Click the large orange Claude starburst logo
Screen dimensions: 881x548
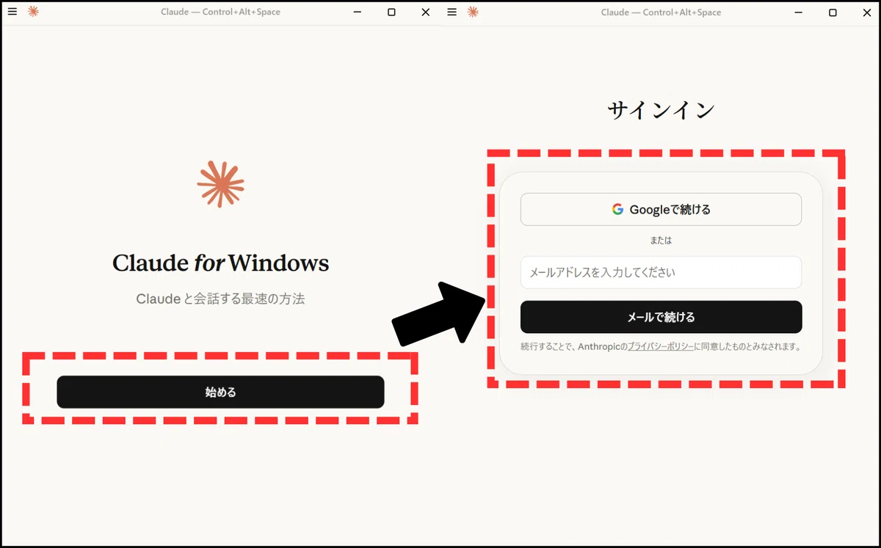220,183
